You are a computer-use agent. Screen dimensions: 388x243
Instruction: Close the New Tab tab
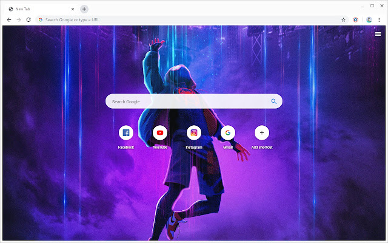73,9
